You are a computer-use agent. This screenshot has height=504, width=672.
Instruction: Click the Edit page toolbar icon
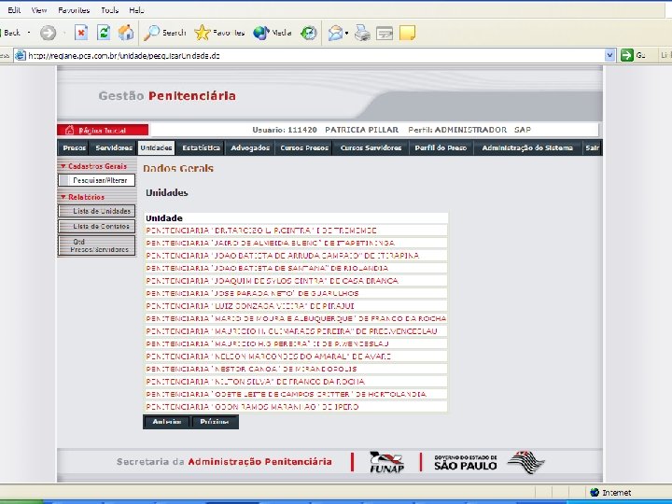click(385, 33)
